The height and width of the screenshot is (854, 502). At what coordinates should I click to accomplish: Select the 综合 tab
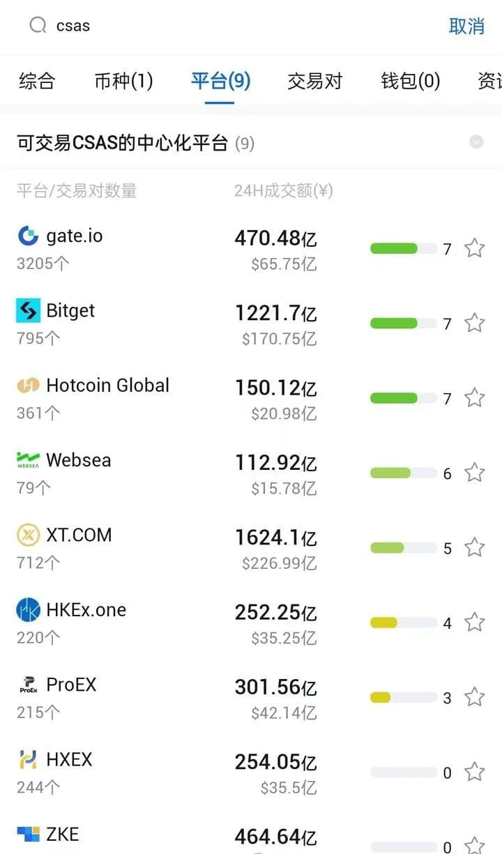coord(36,81)
